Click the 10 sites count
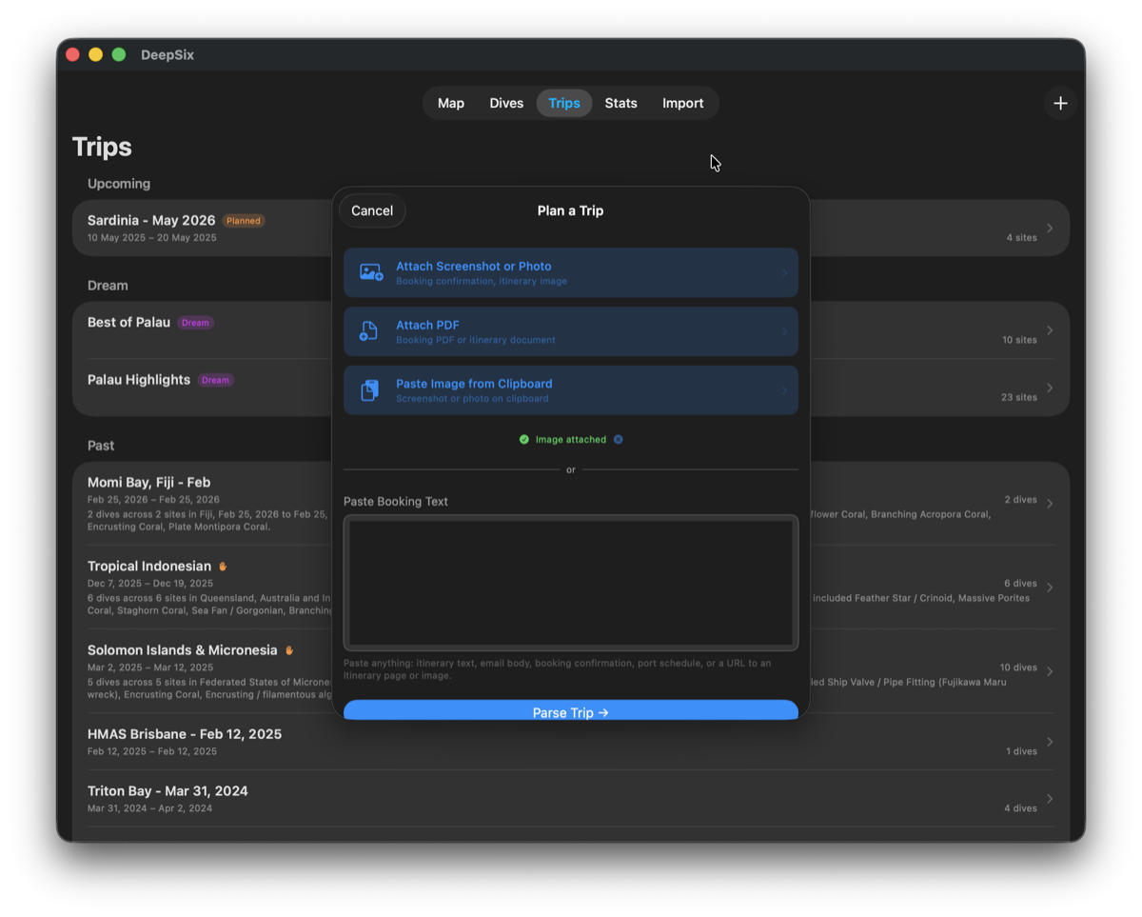1142x917 pixels. click(1019, 340)
